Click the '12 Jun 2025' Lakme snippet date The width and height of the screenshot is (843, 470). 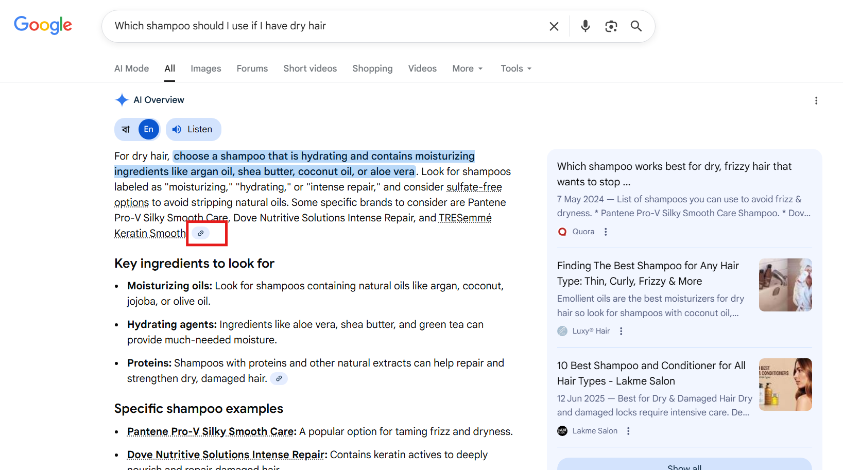point(581,398)
